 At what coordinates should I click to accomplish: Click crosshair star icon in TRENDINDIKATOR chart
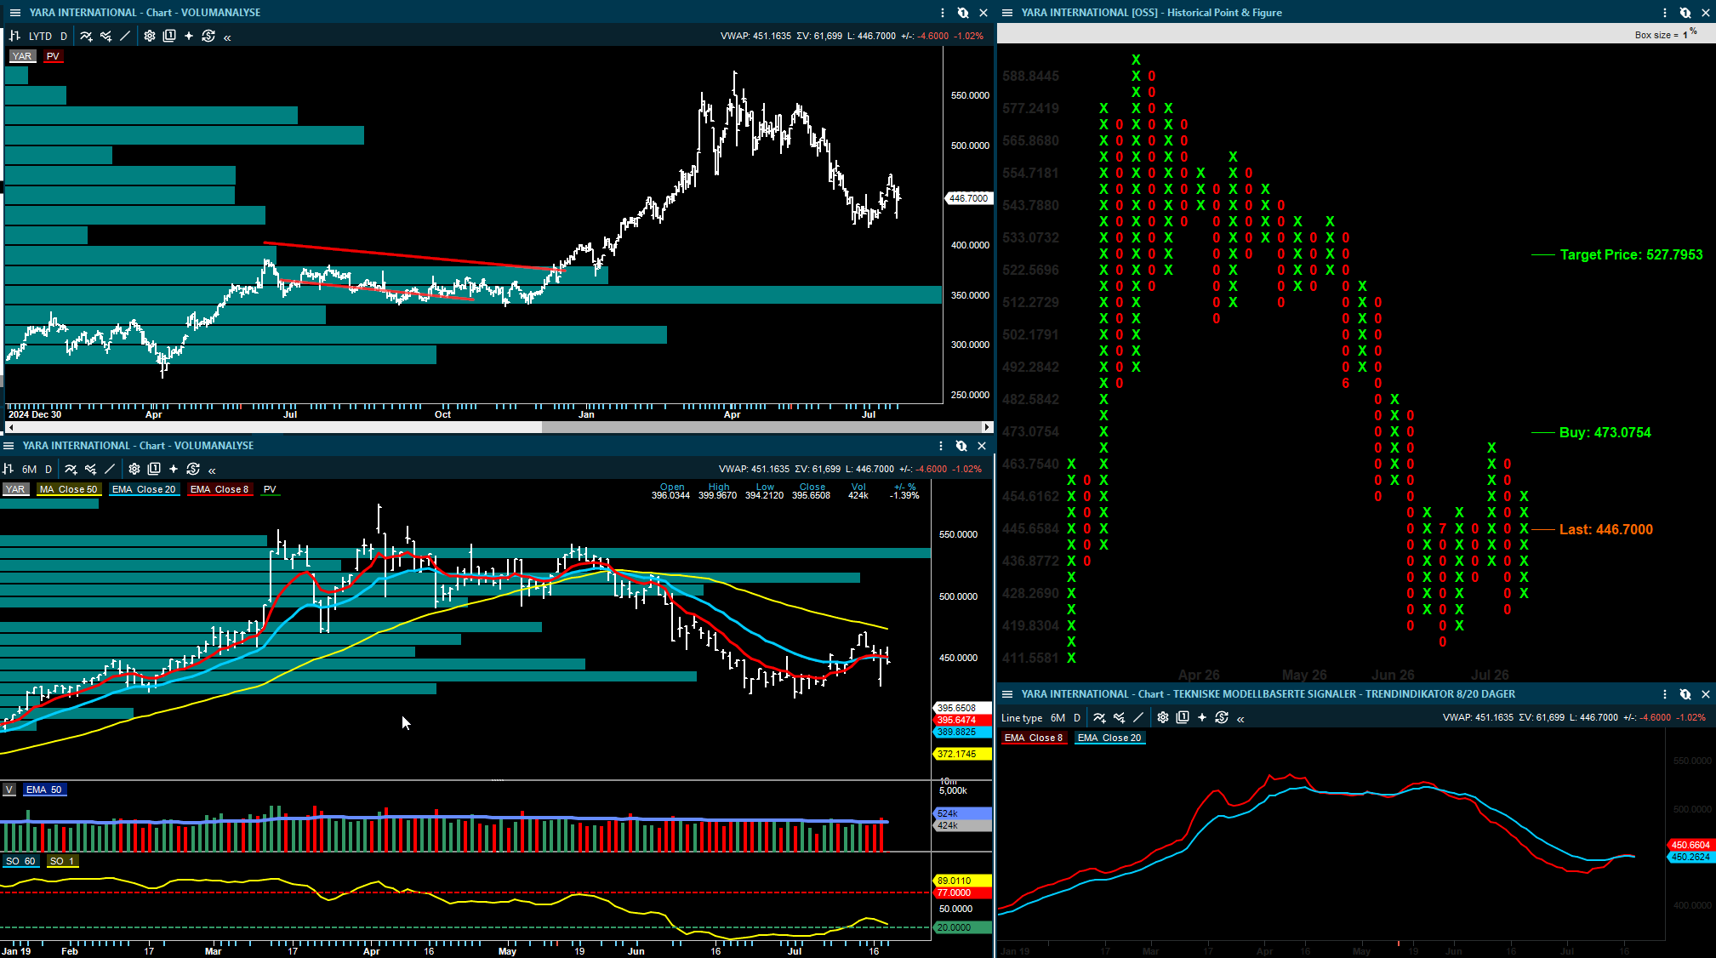pos(1202,718)
